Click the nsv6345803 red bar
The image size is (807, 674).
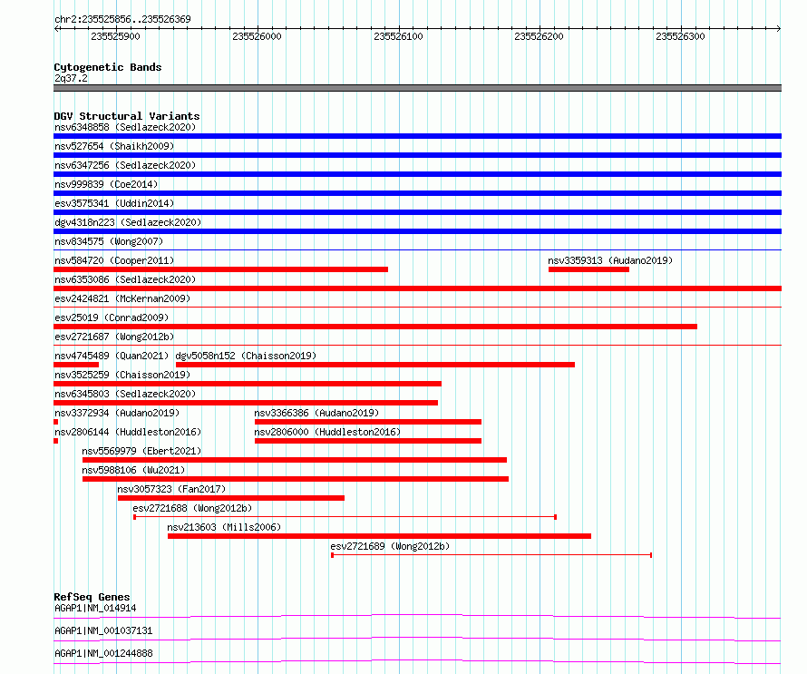pyautogui.click(x=246, y=403)
